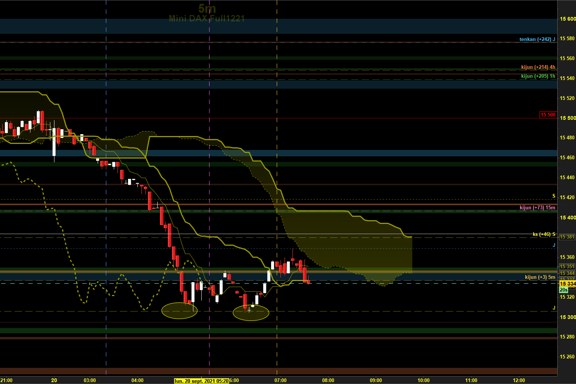
Task: Click the 15 300 price axis value
Action: click(567, 317)
